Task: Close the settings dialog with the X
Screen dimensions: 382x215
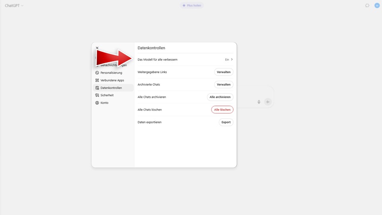Action: coord(97,48)
